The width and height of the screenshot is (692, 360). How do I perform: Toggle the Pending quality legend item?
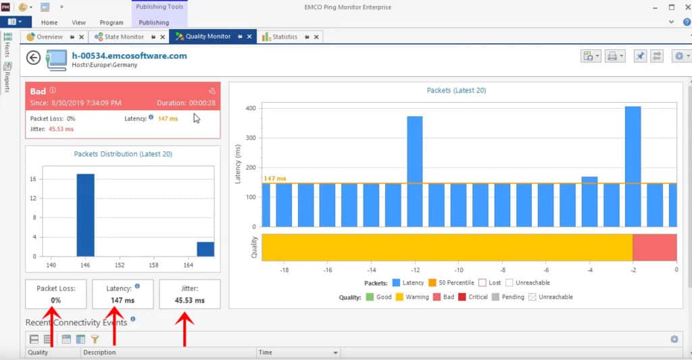[x=508, y=297]
